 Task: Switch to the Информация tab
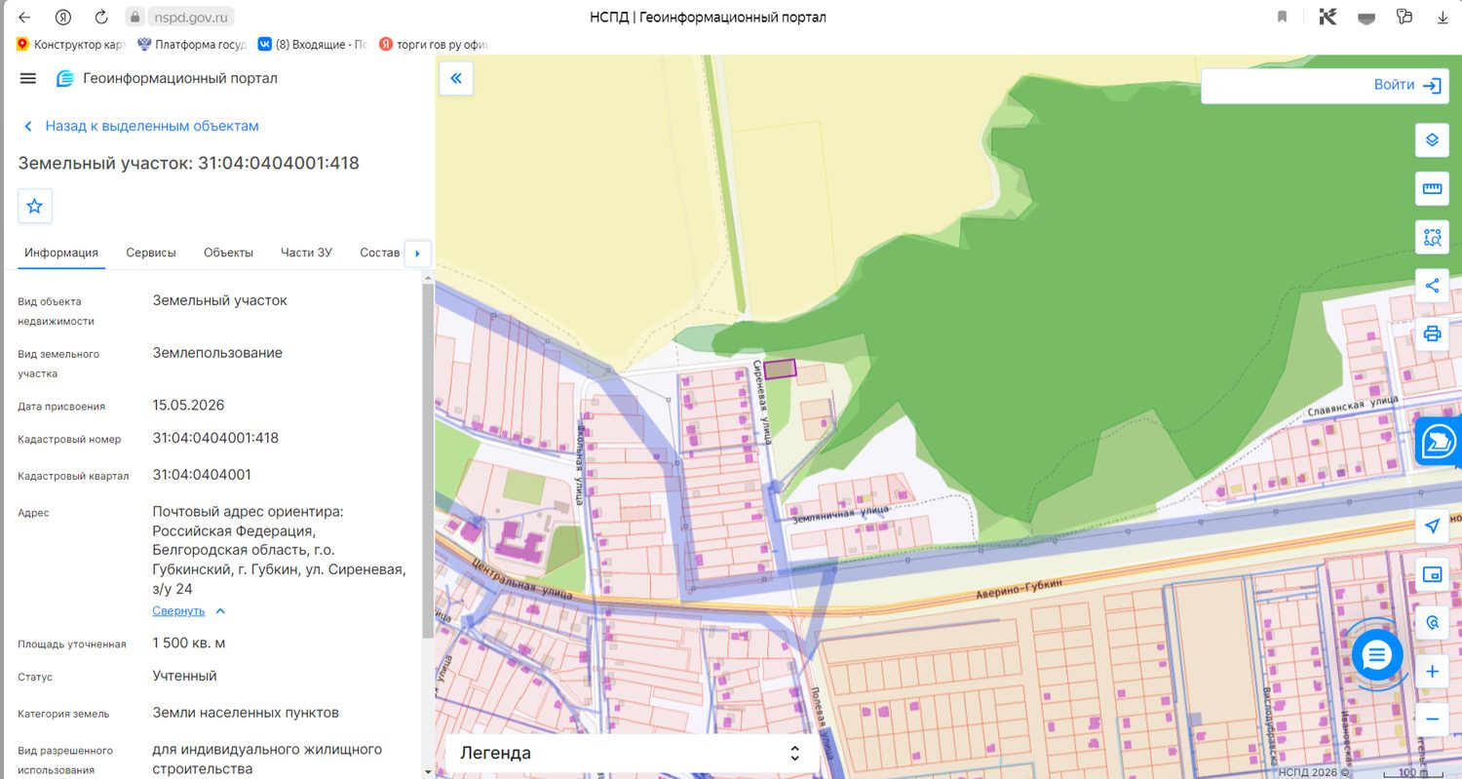coord(61,253)
